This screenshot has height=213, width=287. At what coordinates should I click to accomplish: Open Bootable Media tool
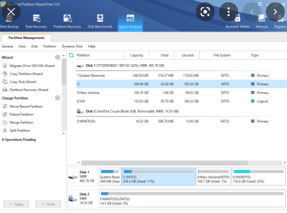[237, 22]
